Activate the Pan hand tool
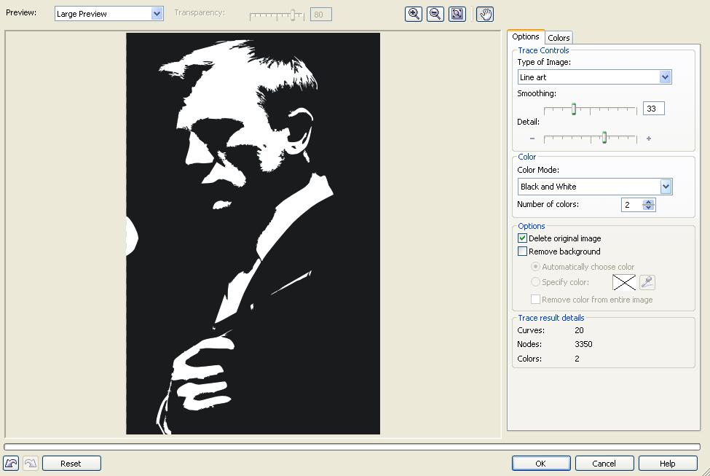The height and width of the screenshot is (476, 710). pyautogui.click(x=485, y=14)
